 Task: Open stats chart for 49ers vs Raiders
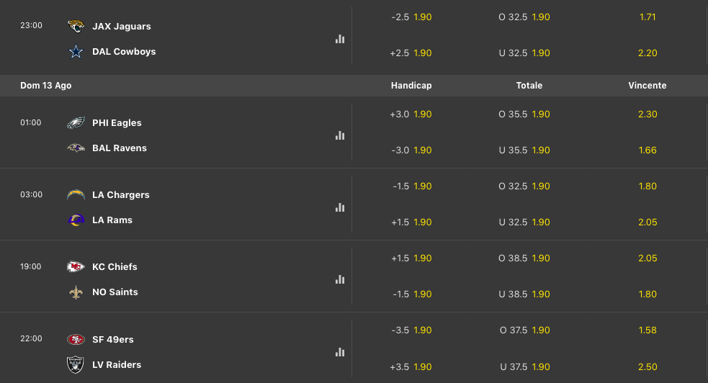point(340,352)
